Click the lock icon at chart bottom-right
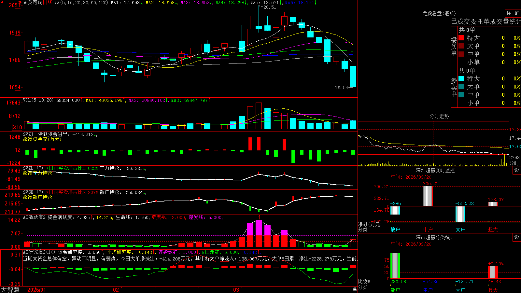Viewport: 521px width, 293px height. coord(355,289)
